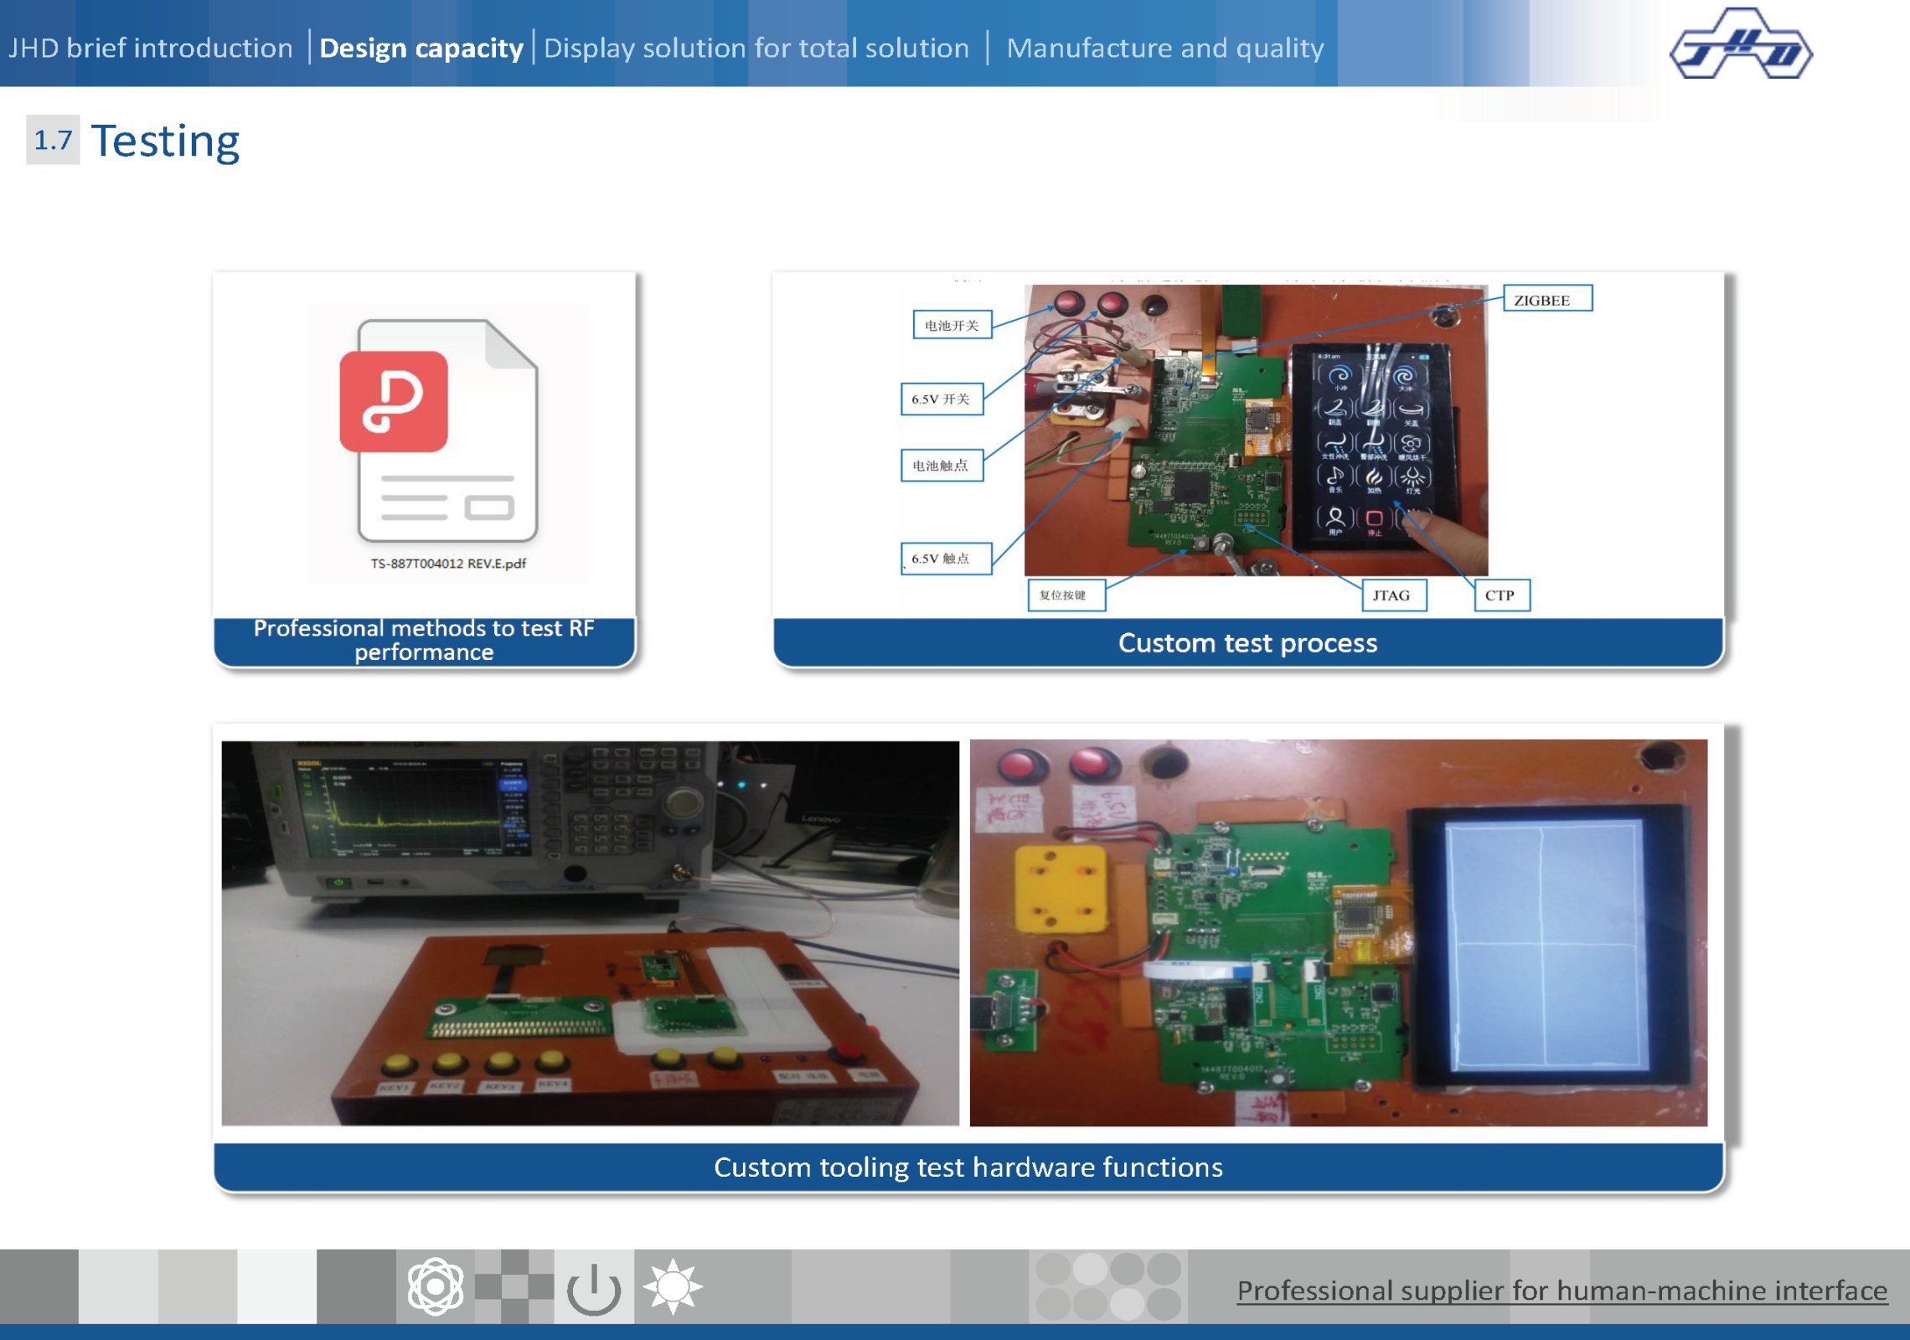
Task: Open the JHD brief introduction tab
Action: (151, 48)
